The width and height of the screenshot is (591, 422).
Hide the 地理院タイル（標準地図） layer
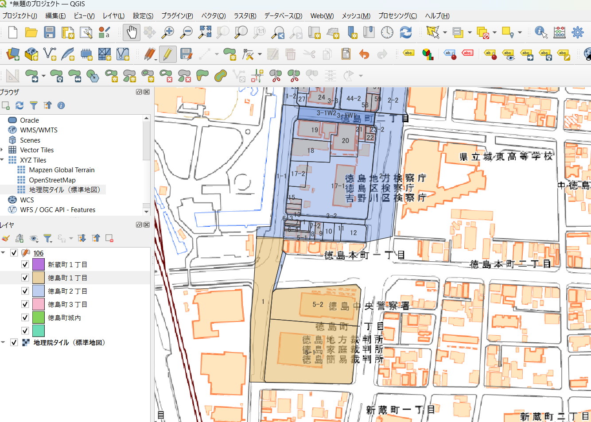click(x=14, y=342)
